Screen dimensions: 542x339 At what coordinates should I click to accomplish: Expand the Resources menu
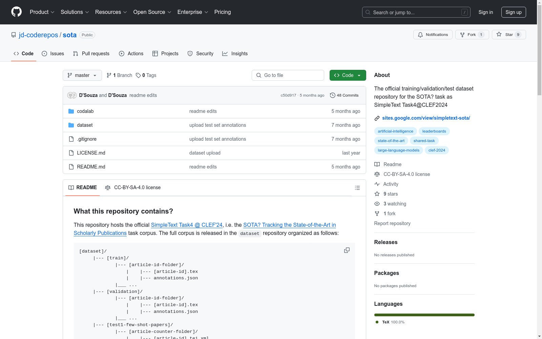(x=111, y=12)
